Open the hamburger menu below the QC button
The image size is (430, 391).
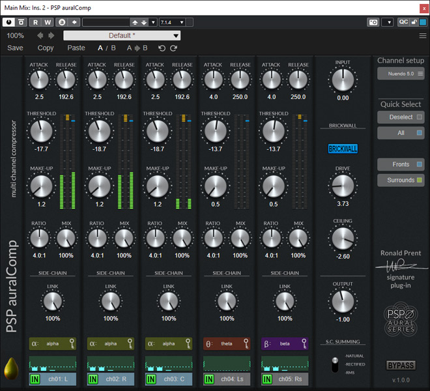pyautogui.click(x=422, y=36)
